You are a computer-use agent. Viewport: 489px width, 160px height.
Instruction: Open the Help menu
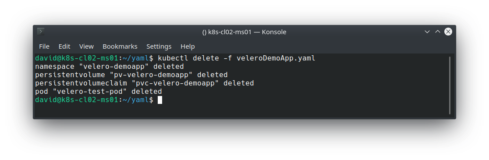click(188, 46)
